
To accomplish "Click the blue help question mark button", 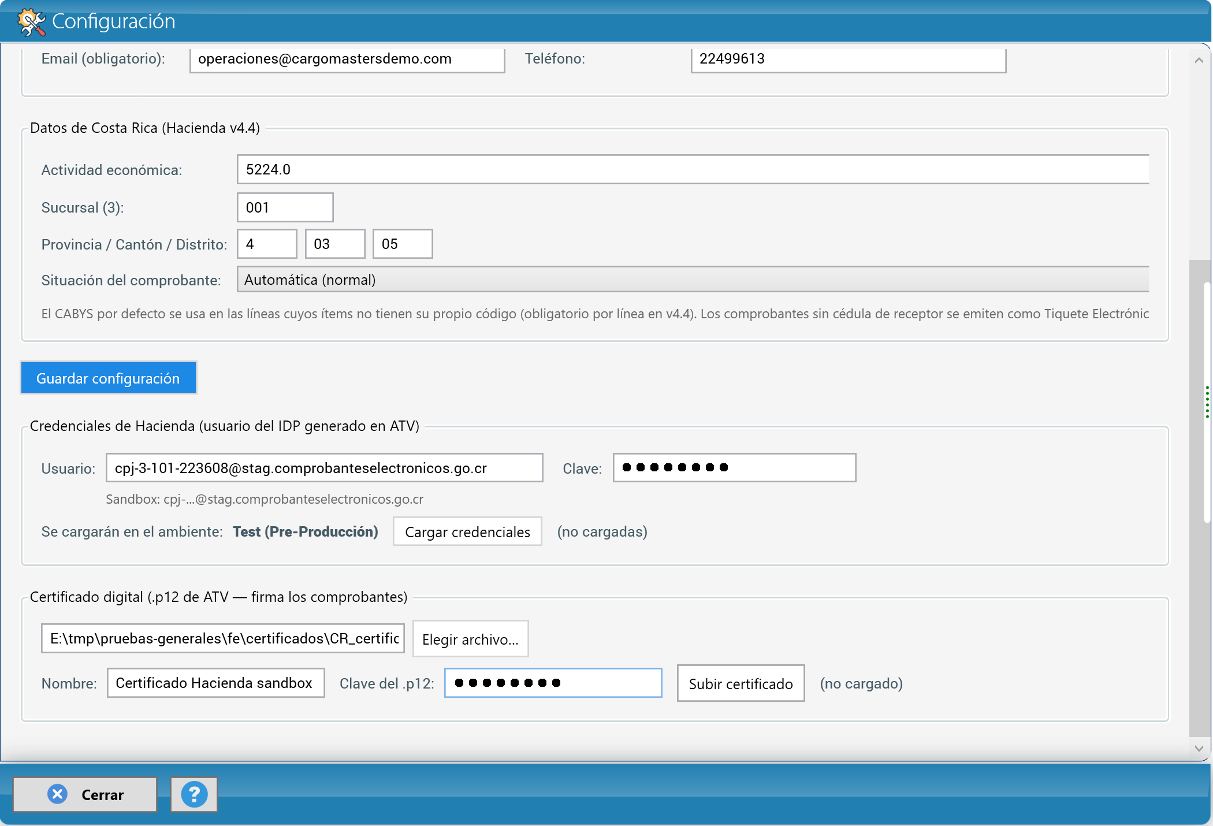I will point(194,795).
